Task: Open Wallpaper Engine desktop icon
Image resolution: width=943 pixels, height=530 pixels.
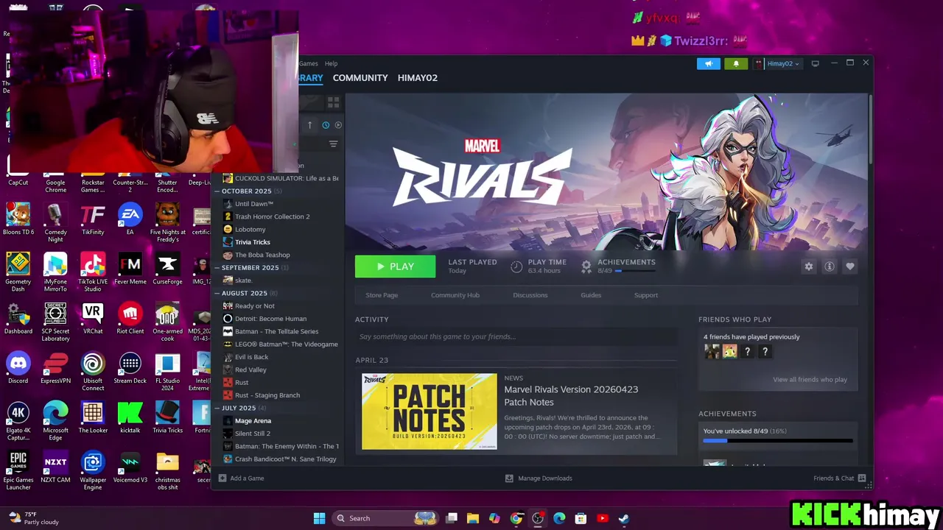Action: coord(93,471)
